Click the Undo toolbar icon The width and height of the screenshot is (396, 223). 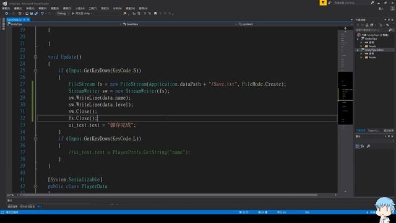42,14
